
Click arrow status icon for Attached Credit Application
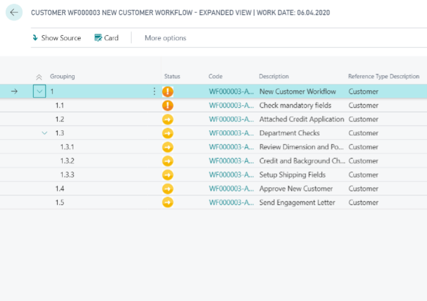click(x=167, y=119)
